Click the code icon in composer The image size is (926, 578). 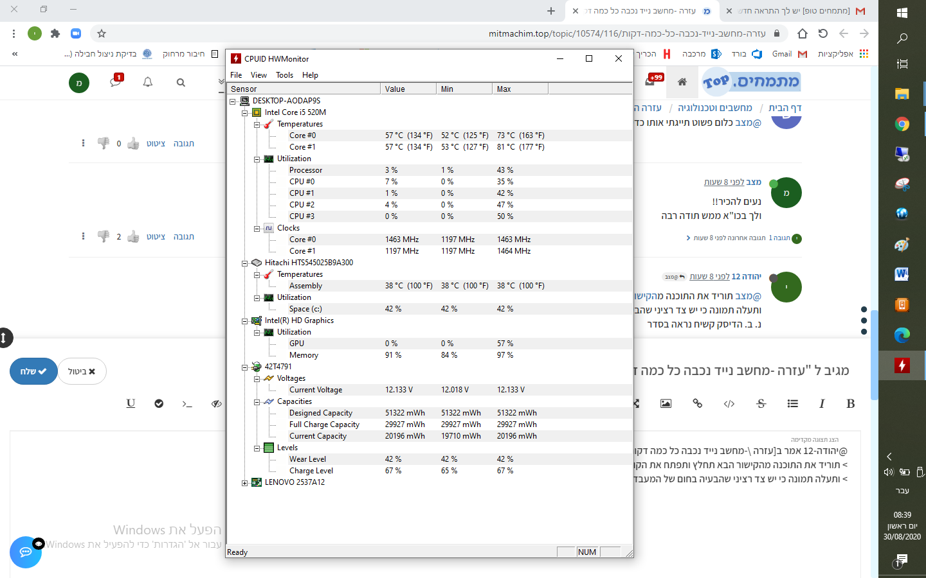tap(729, 403)
